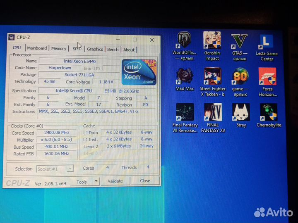This screenshot has height=223, width=298.
Task: Open the World of Tanks shortcut
Action: (x=184, y=41)
